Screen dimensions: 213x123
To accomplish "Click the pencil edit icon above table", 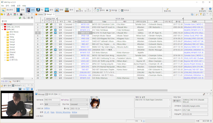I will [x=197, y=14].
